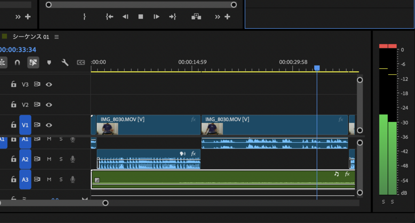Stop playback with the stop button
Viewport: 415px width, 223px height.
(141, 17)
